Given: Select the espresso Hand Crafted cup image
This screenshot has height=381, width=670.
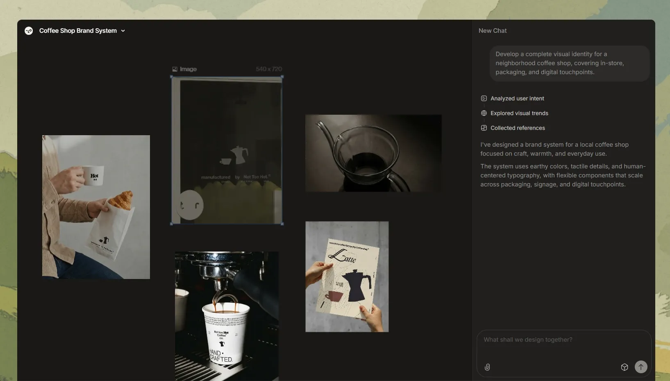Looking at the screenshot, I should [x=227, y=316].
